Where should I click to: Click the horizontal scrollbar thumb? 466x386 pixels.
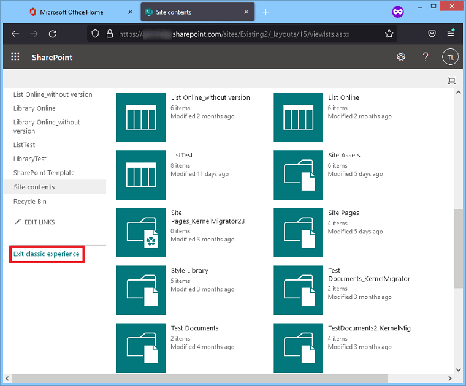click(200, 378)
